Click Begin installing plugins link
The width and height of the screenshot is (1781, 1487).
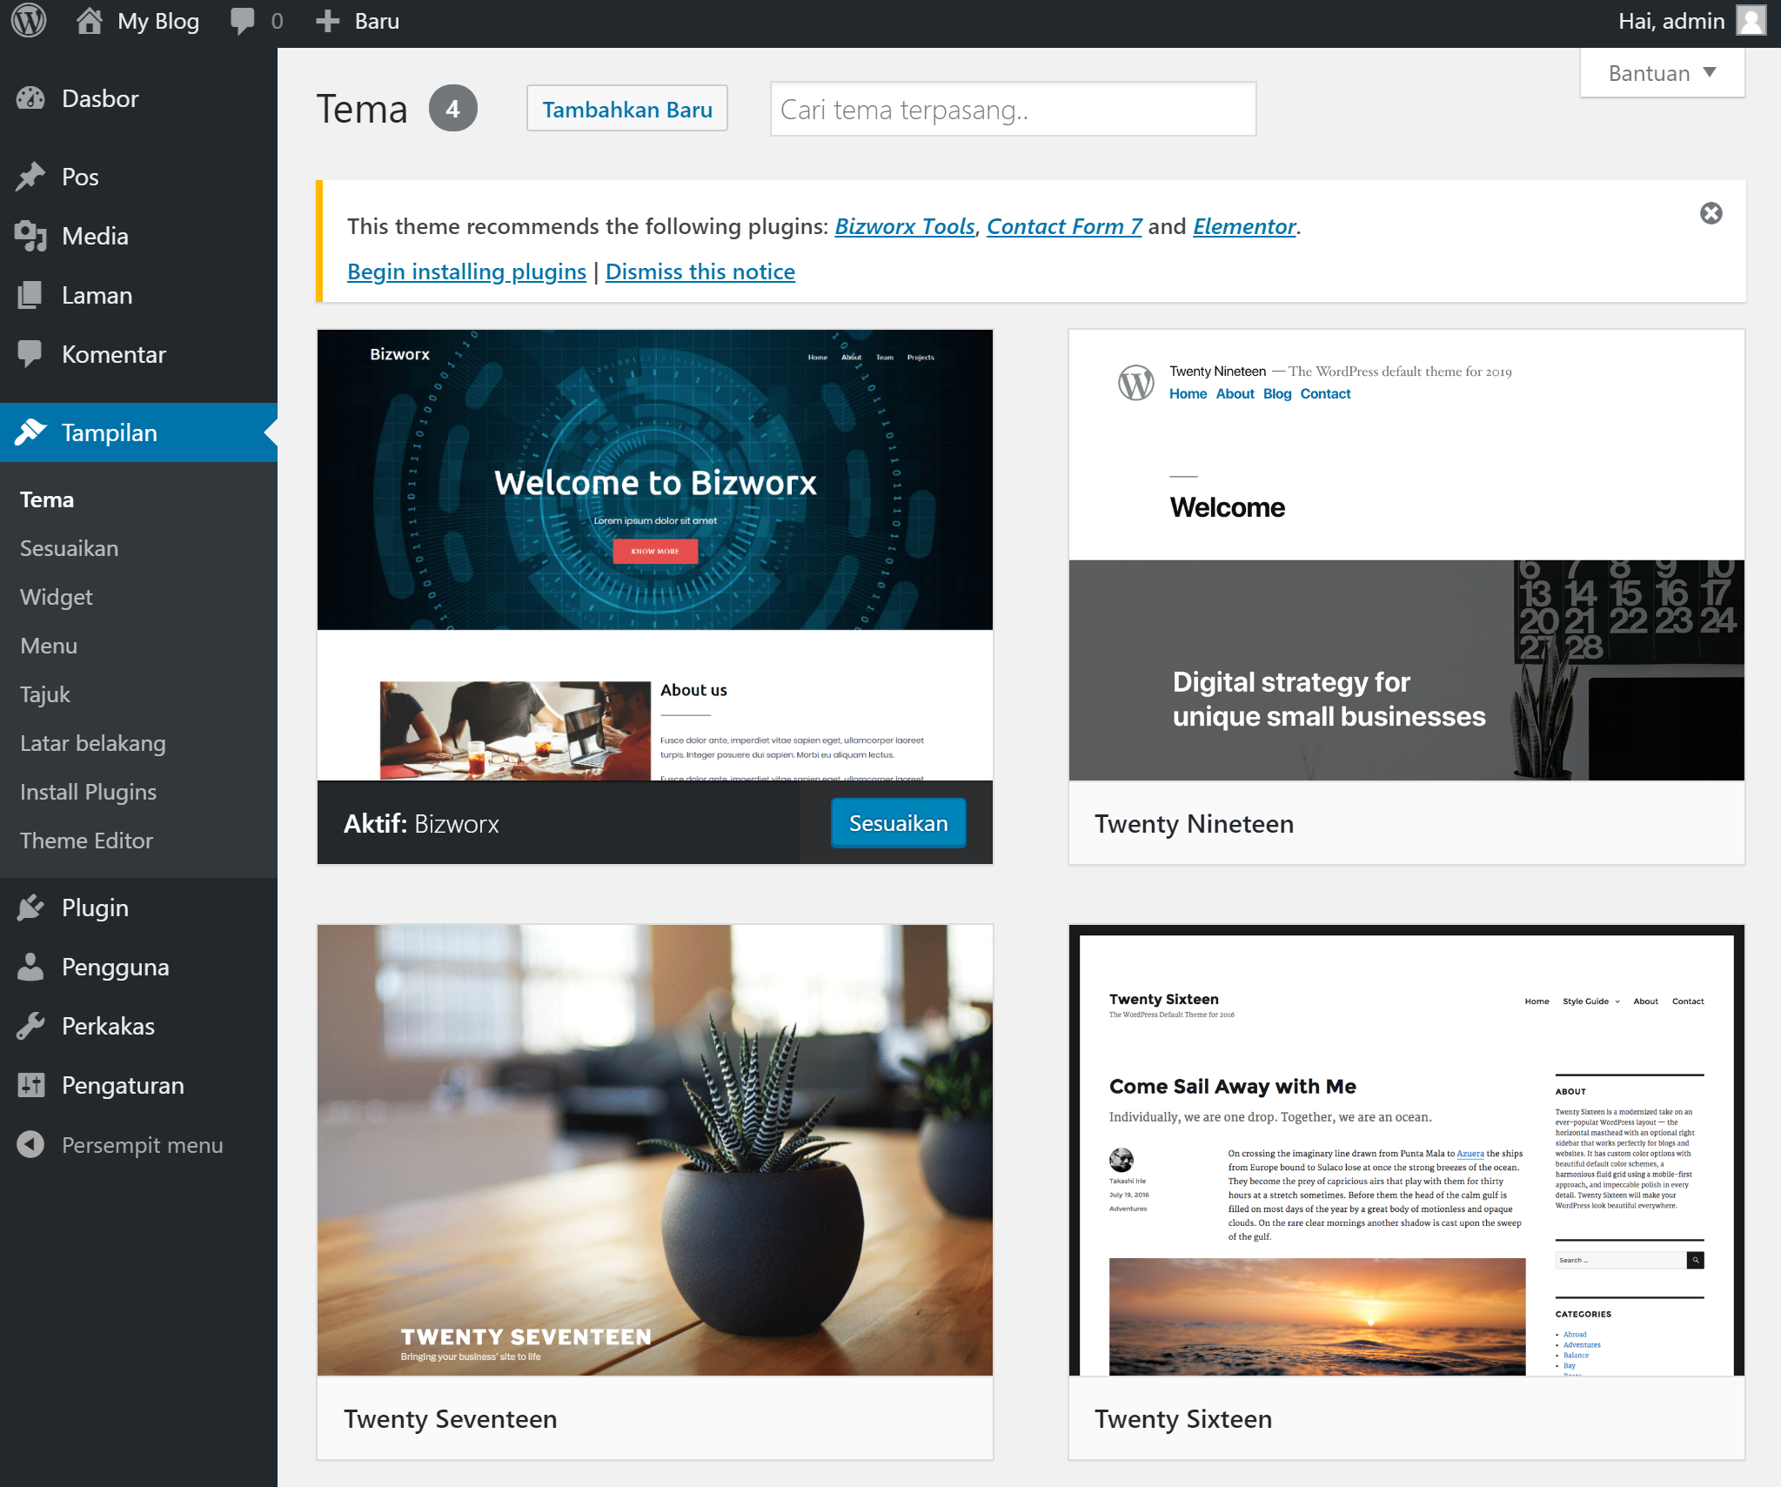465,271
